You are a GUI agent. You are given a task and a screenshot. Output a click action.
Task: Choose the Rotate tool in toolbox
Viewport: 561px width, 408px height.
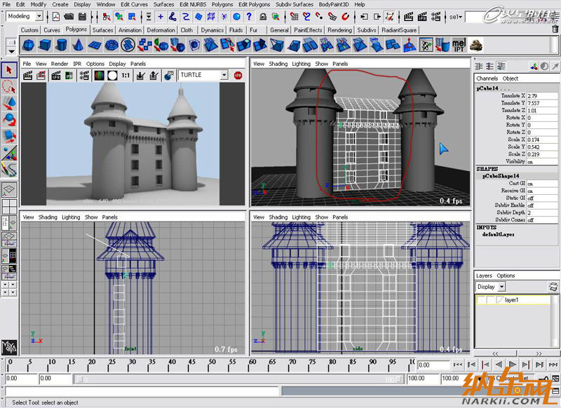[x=9, y=118]
